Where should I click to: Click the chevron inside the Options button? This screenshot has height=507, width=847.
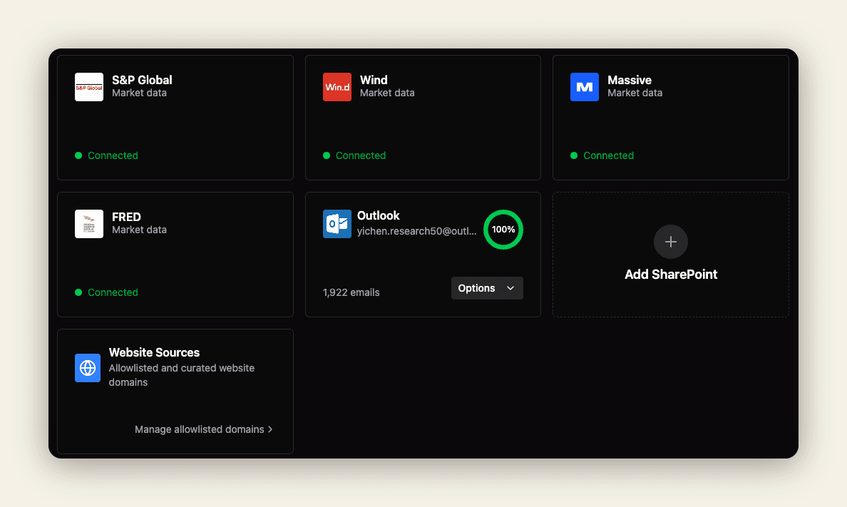510,288
